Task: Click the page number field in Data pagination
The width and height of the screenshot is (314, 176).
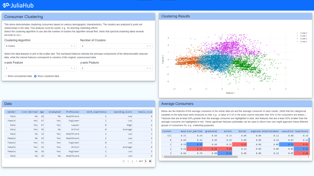Action: [x=132, y=161]
